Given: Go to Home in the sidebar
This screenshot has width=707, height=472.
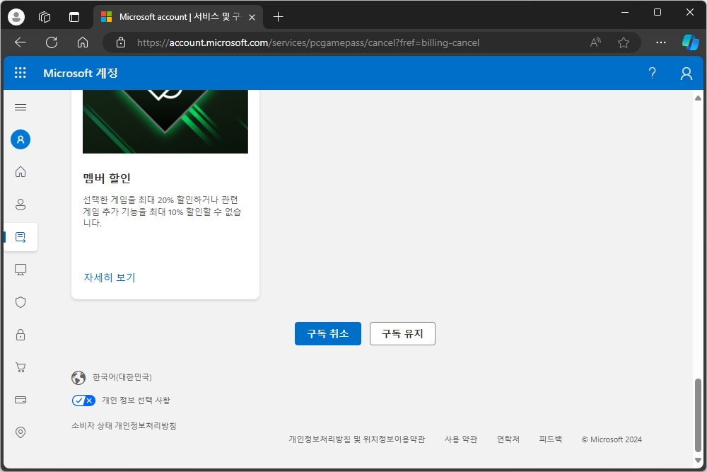Looking at the screenshot, I should click(x=21, y=172).
